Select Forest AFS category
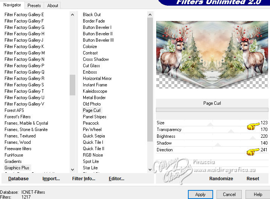 click(x=14, y=110)
